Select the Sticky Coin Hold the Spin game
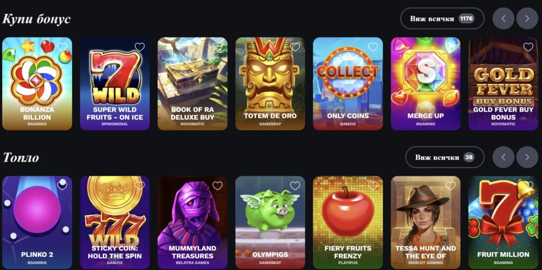 (x=115, y=223)
